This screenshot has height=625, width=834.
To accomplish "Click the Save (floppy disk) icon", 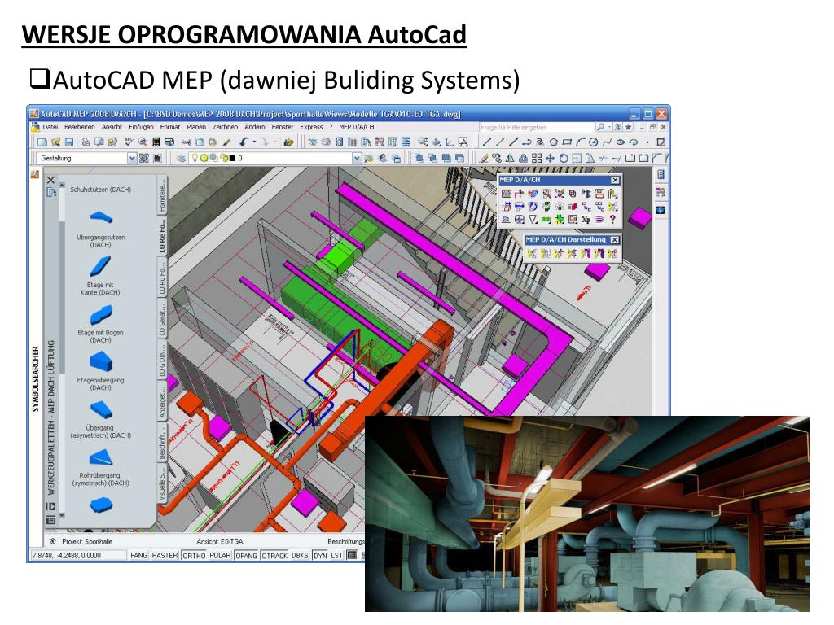I will (x=68, y=142).
